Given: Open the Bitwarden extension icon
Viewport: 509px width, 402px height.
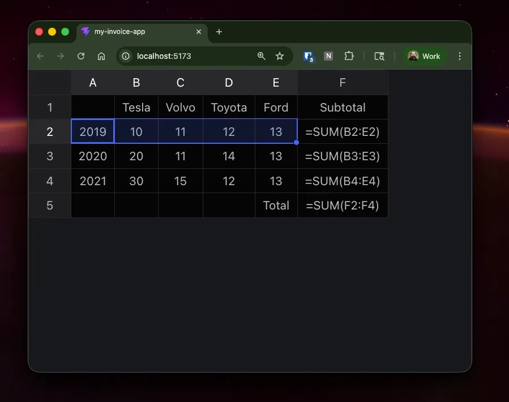Looking at the screenshot, I should pyautogui.click(x=309, y=56).
